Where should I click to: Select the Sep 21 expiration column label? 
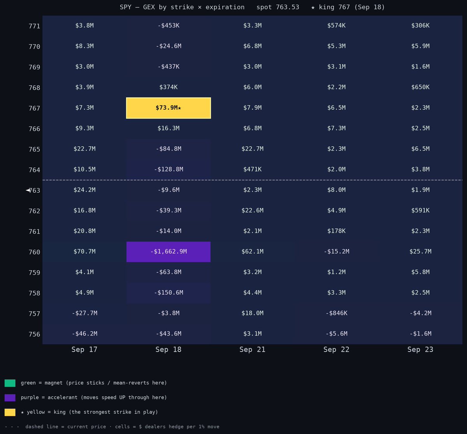point(253,349)
